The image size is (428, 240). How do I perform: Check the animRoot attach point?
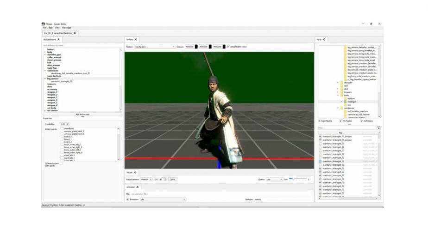62,128
